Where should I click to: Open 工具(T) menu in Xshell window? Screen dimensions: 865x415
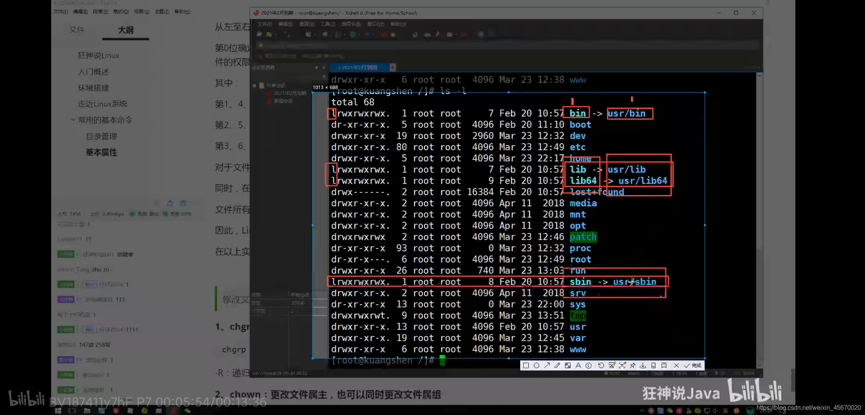click(x=328, y=24)
